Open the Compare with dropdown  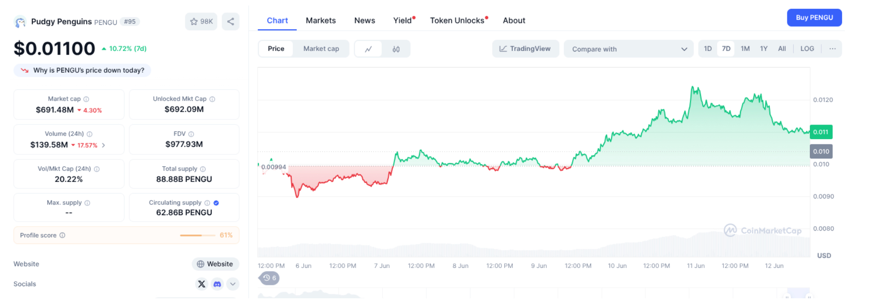pyautogui.click(x=629, y=49)
